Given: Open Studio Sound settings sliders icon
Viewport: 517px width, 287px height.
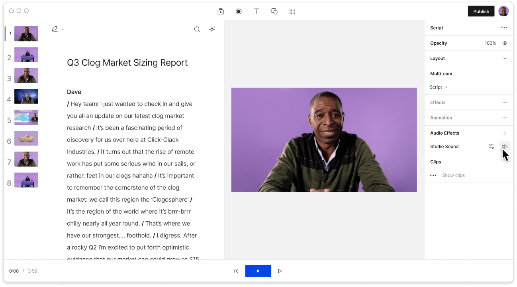Looking at the screenshot, I should tap(492, 146).
